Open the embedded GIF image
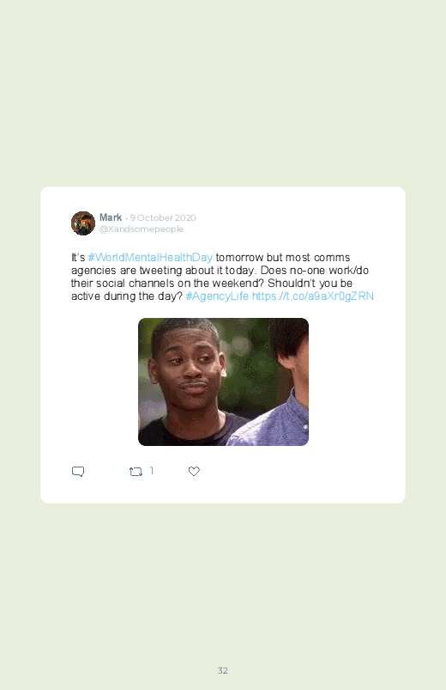Viewport: 446px width, 690px height. 223,382
